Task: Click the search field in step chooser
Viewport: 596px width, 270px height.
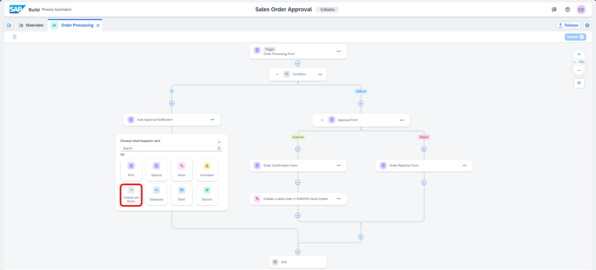Action: 171,148
